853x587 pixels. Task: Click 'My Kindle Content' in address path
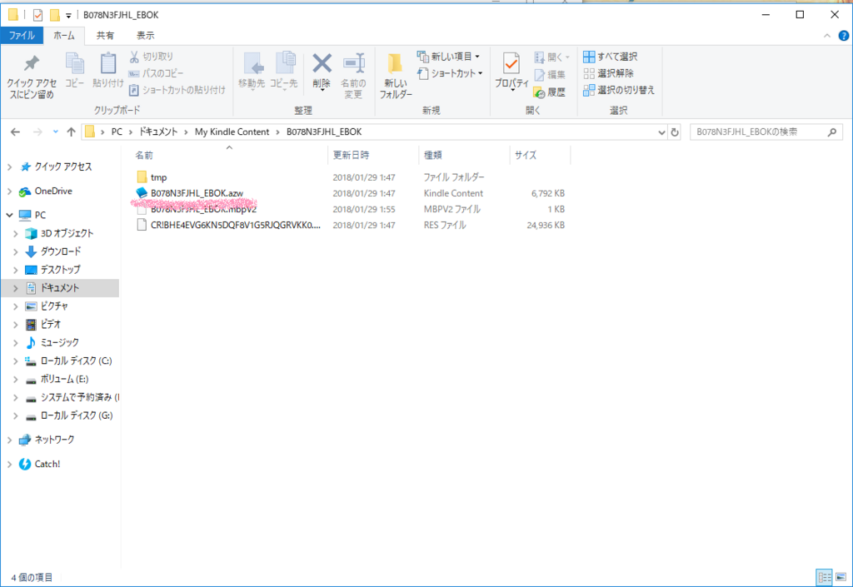click(232, 132)
